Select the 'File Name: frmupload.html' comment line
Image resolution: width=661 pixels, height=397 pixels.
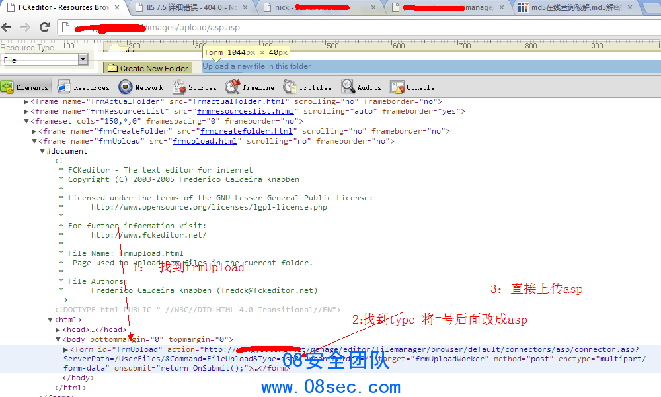(126, 253)
